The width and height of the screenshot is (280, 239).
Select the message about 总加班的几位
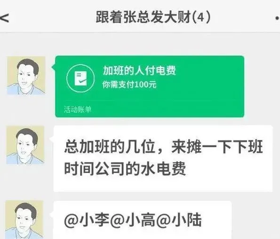point(163,158)
